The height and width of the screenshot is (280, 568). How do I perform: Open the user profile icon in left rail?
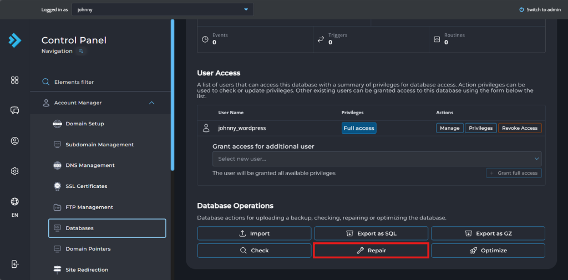tap(15, 141)
